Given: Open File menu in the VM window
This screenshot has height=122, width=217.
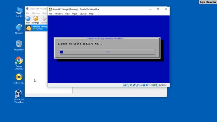Looking at the screenshot, I should click(51, 14).
